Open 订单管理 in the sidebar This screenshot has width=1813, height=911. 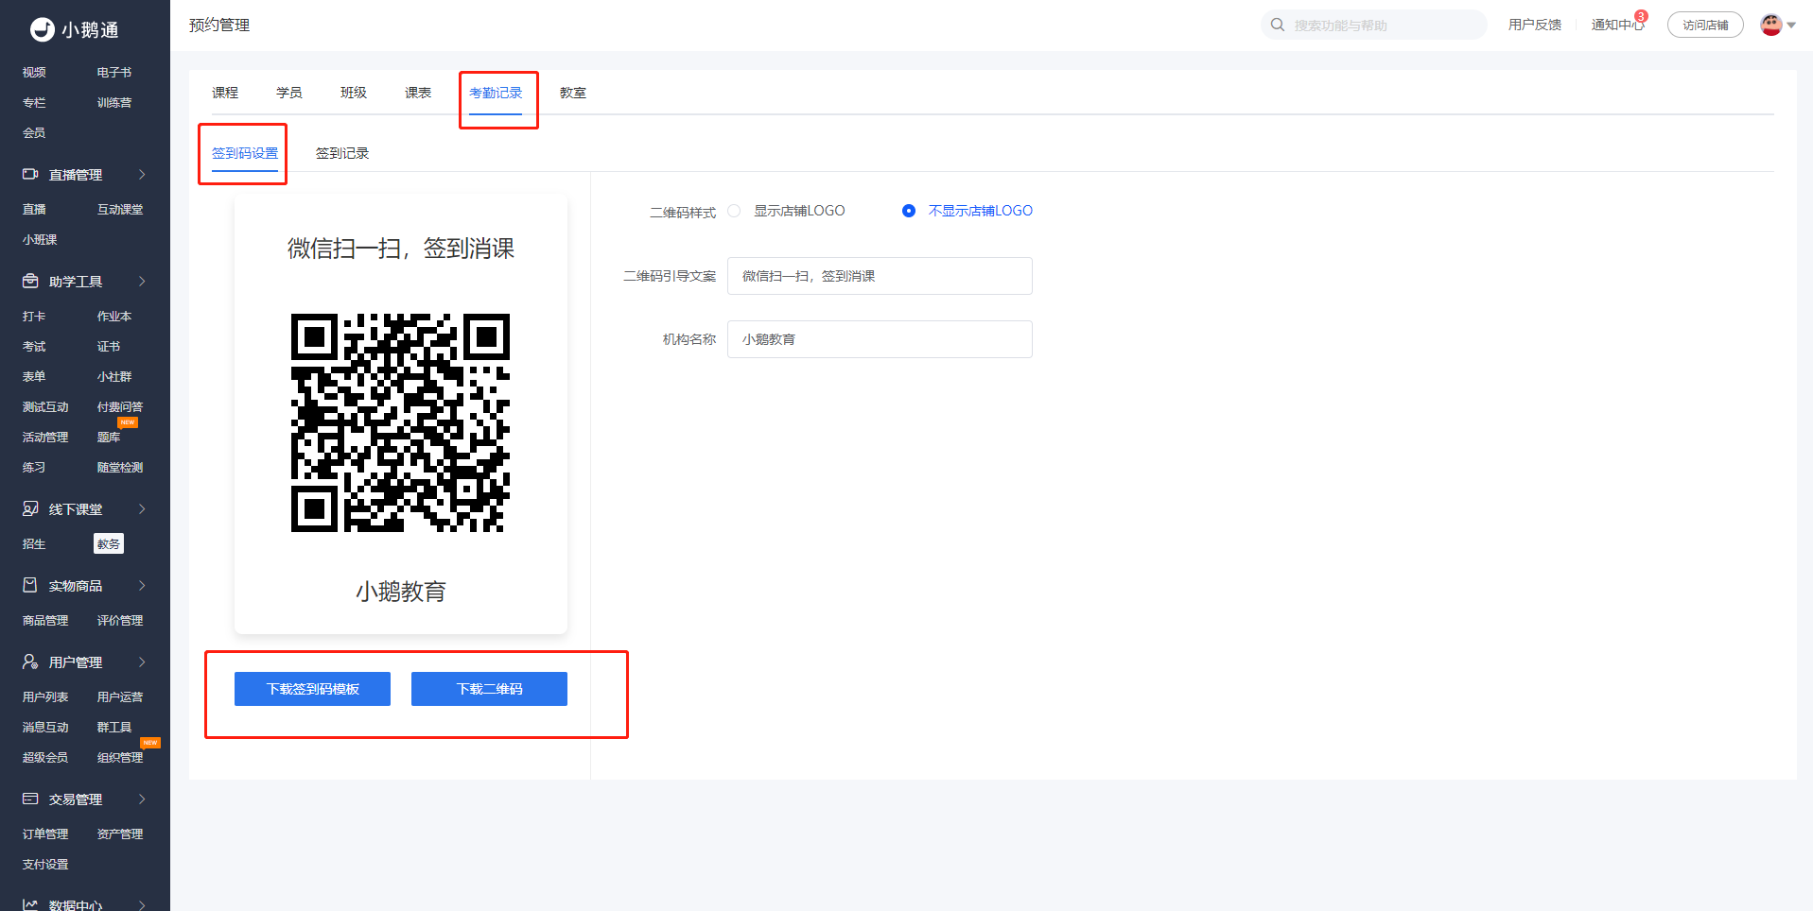tap(45, 834)
